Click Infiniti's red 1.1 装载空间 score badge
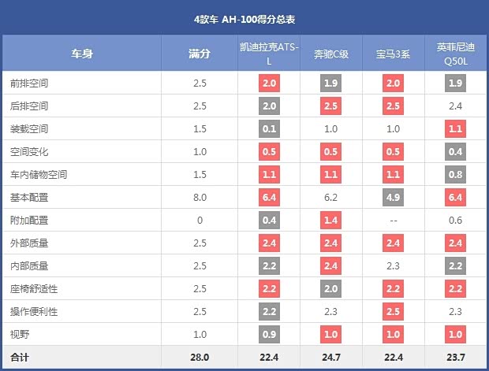The image size is (489, 371). tap(455, 128)
